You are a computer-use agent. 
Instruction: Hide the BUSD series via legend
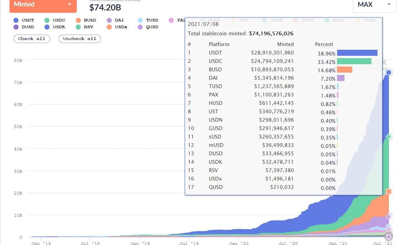click(86, 20)
